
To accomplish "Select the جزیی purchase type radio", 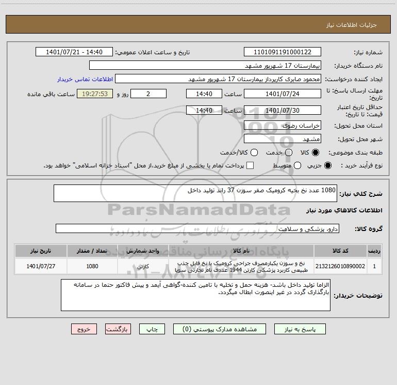I will pyautogui.click(x=327, y=165).
